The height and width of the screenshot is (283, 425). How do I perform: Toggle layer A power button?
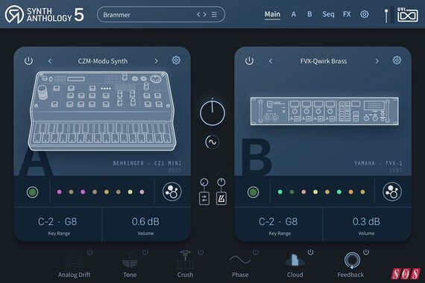pos(28,60)
